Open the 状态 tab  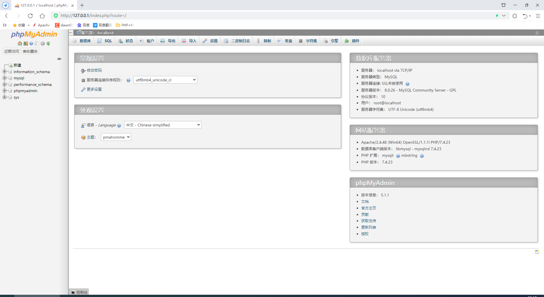[x=126, y=41]
